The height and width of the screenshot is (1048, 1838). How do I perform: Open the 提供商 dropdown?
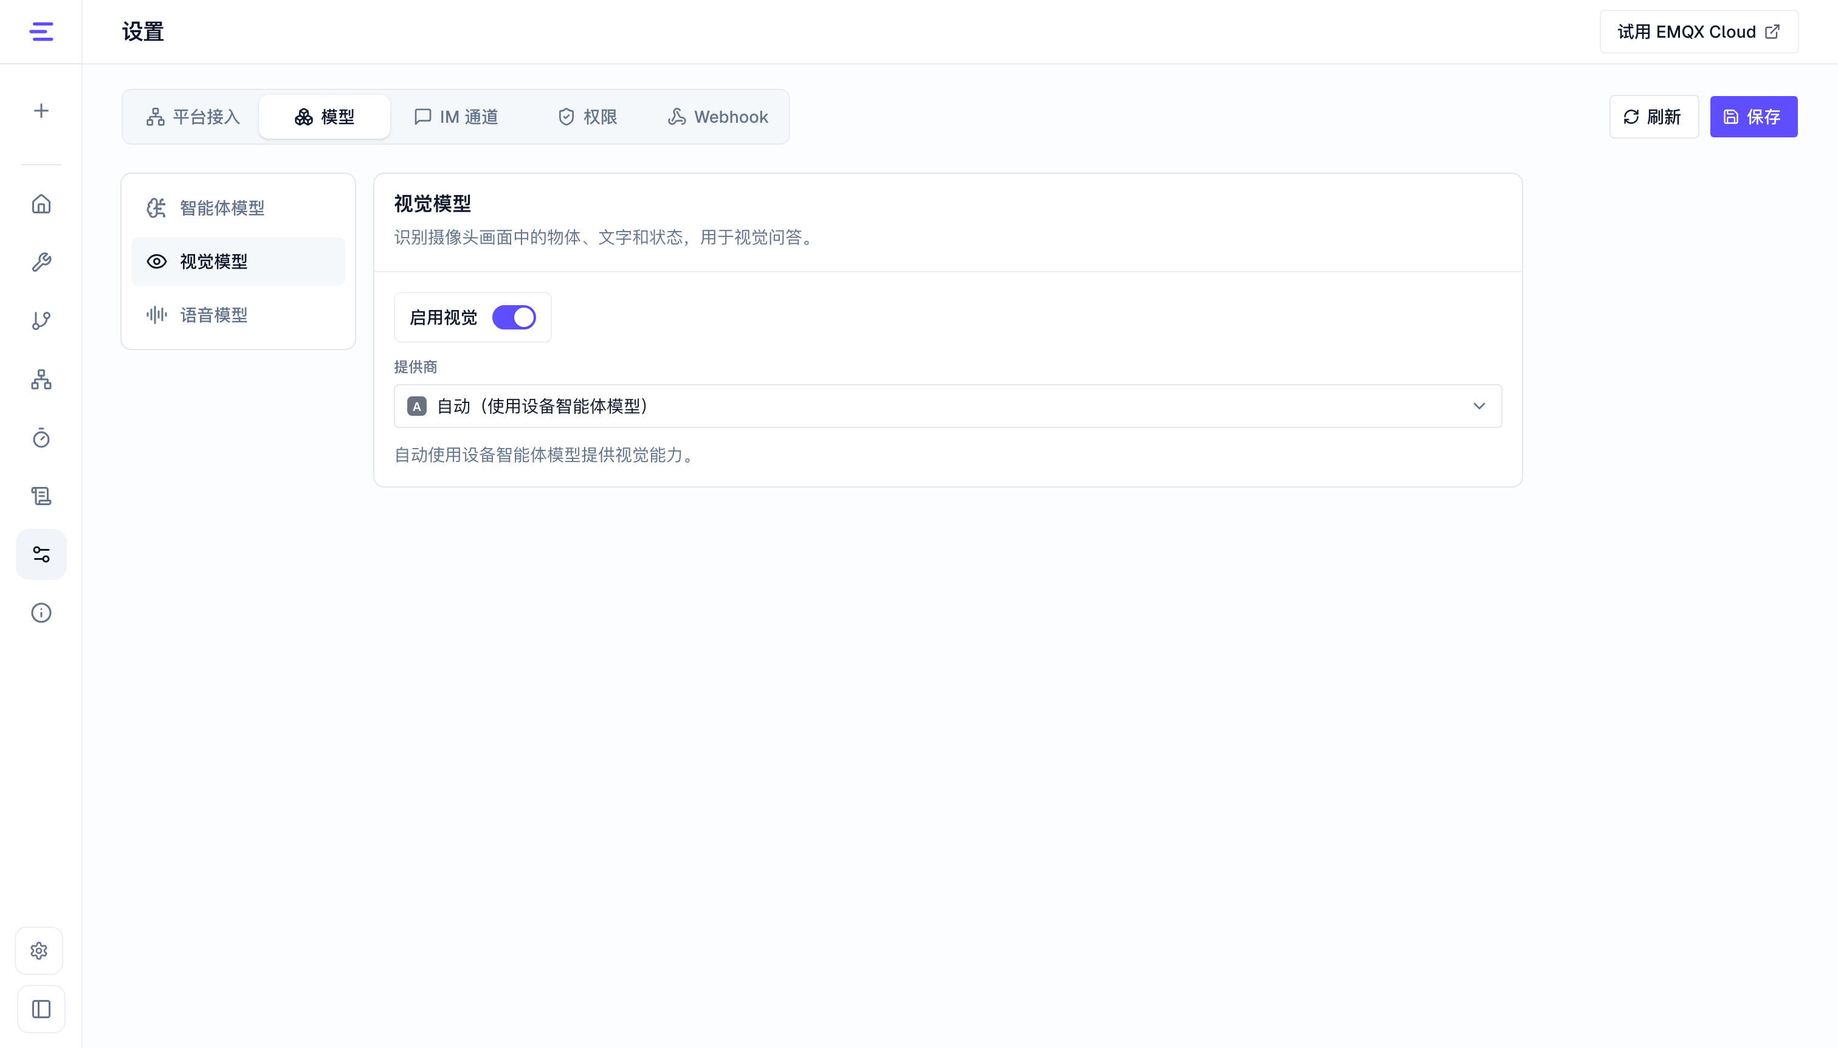pos(948,406)
